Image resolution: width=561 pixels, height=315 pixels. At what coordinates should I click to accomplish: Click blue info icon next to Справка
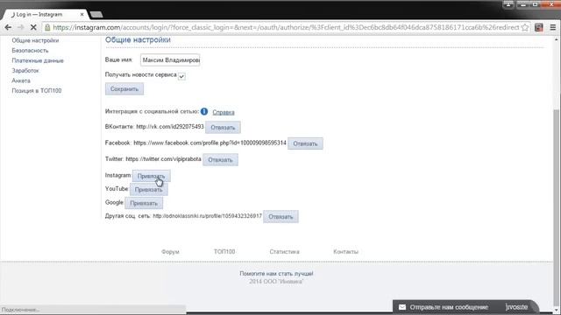[x=204, y=111]
